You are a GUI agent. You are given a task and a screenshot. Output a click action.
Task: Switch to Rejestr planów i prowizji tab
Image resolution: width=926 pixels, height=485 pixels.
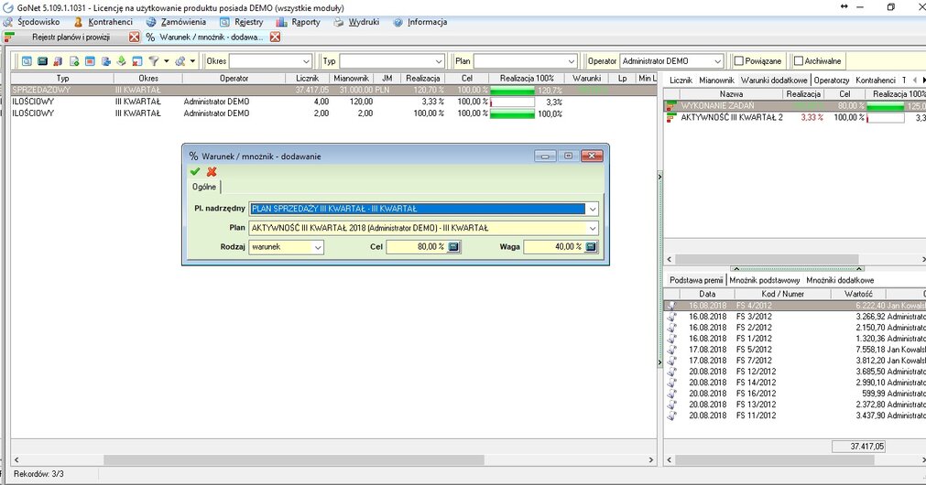click(71, 38)
